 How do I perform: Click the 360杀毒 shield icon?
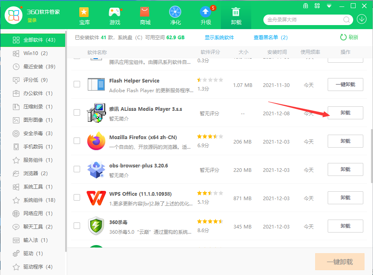click(x=96, y=226)
